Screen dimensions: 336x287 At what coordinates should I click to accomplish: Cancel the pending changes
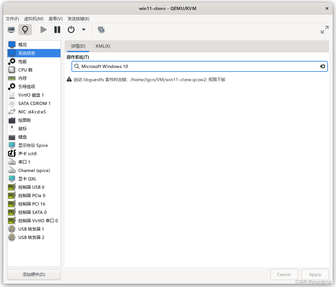tap(284, 274)
